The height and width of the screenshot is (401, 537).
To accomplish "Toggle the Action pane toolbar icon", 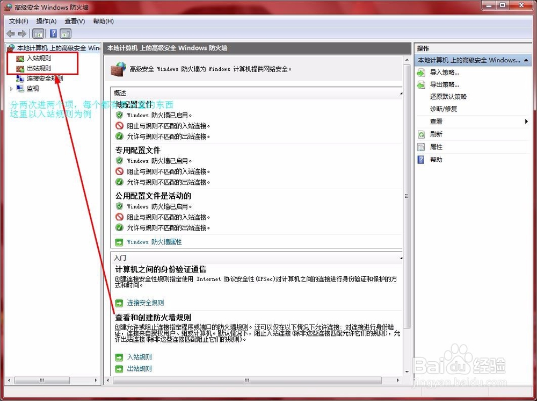I will click(66, 33).
